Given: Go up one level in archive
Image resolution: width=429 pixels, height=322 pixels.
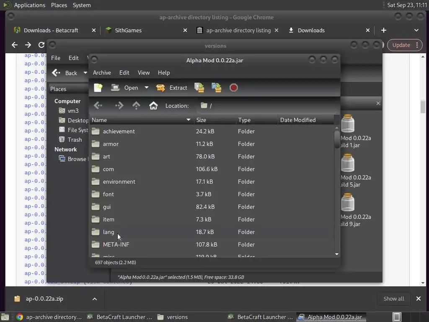Looking at the screenshot, I should (136, 106).
